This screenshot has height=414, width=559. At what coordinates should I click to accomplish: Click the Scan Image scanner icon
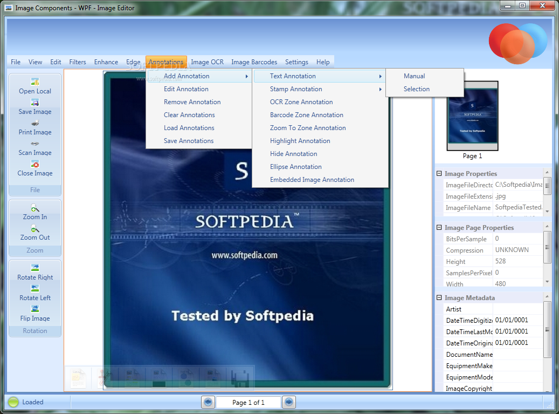tap(35, 144)
